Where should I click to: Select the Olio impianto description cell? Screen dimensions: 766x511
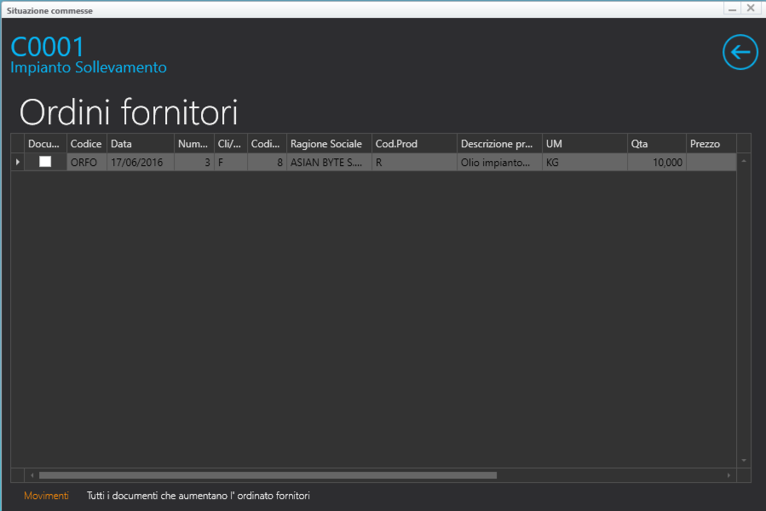pos(499,162)
